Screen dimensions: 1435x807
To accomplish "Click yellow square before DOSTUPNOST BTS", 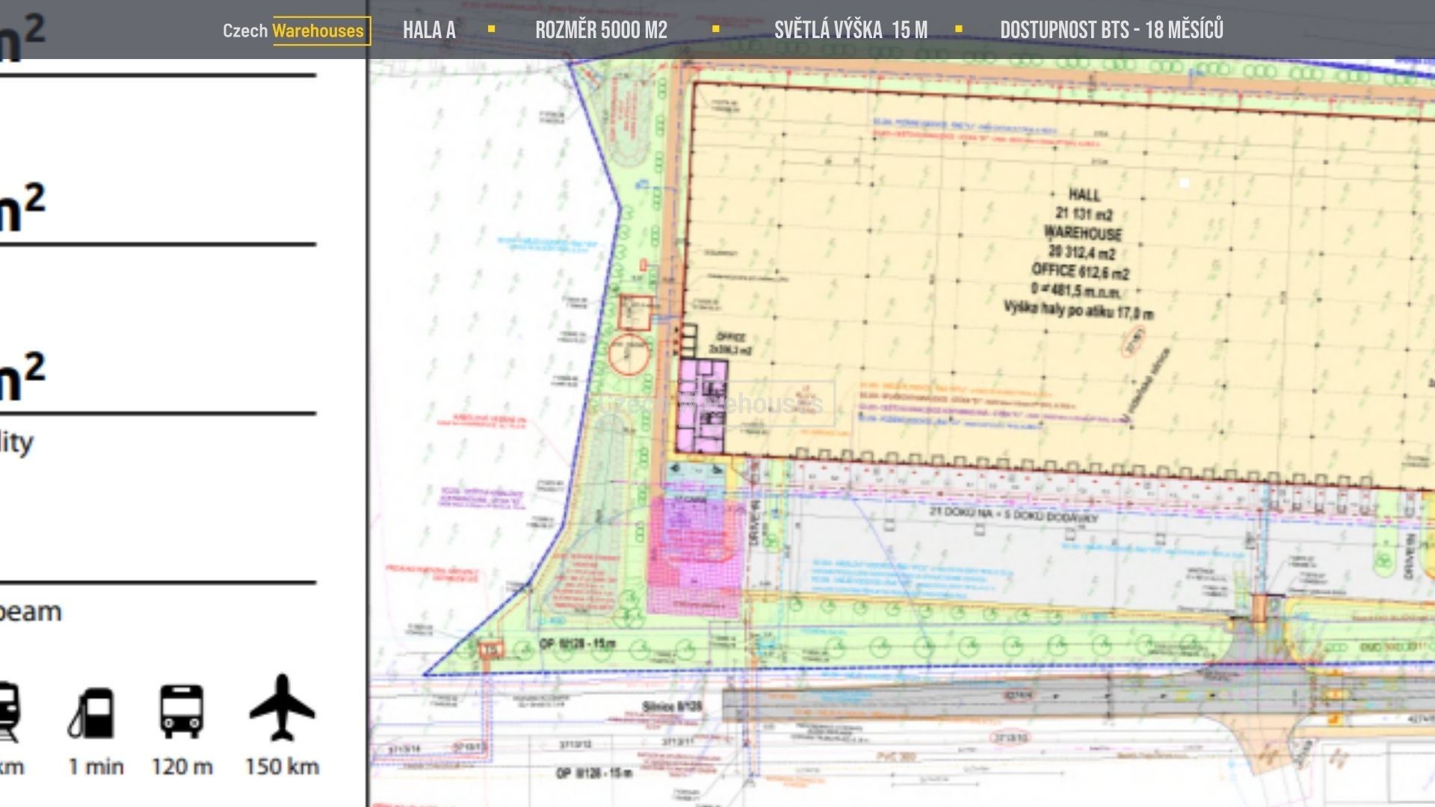I will [x=958, y=29].
